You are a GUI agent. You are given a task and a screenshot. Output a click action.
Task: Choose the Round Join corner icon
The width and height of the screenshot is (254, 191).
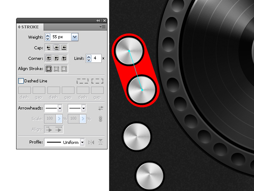56,58
